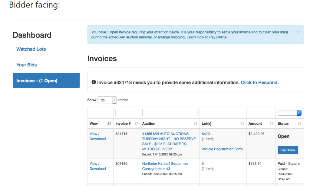Focus the Invoice # filter field
Screen dimensions: 310x186
click(127, 113)
